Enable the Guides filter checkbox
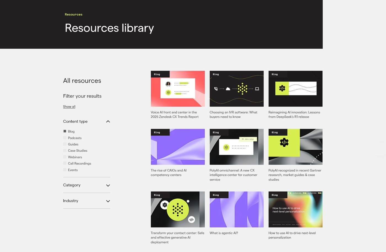Image resolution: width=386 pixels, height=252 pixels. pos(65,144)
